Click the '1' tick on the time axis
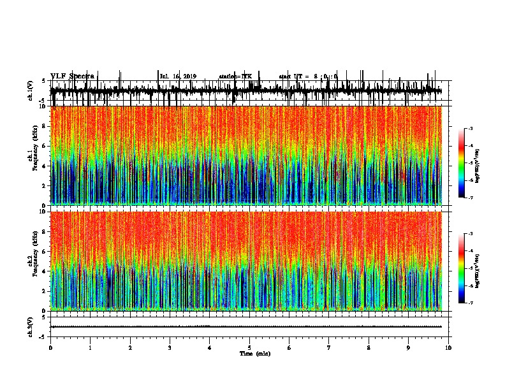This screenshot has height=390, width=505. click(90, 348)
